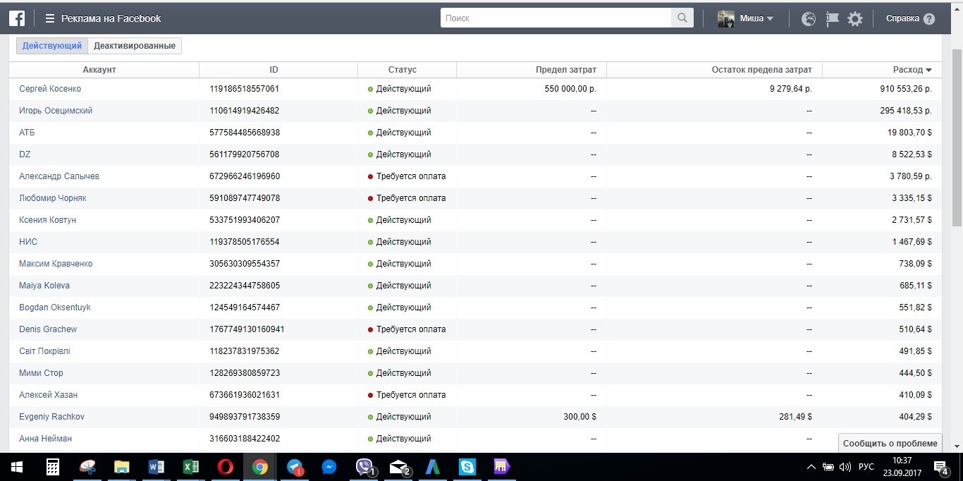The image size is (963, 481).
Task: Click the 281,49 $ remaining limit cell
Action: pos(795,417)
